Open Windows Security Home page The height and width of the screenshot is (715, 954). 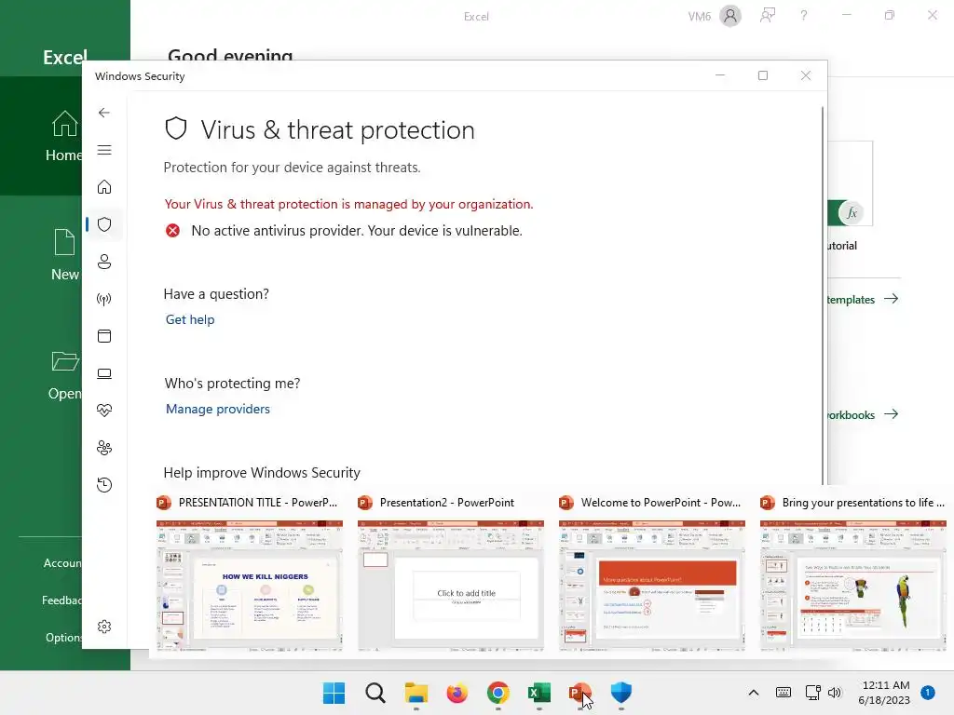point(104,186)
